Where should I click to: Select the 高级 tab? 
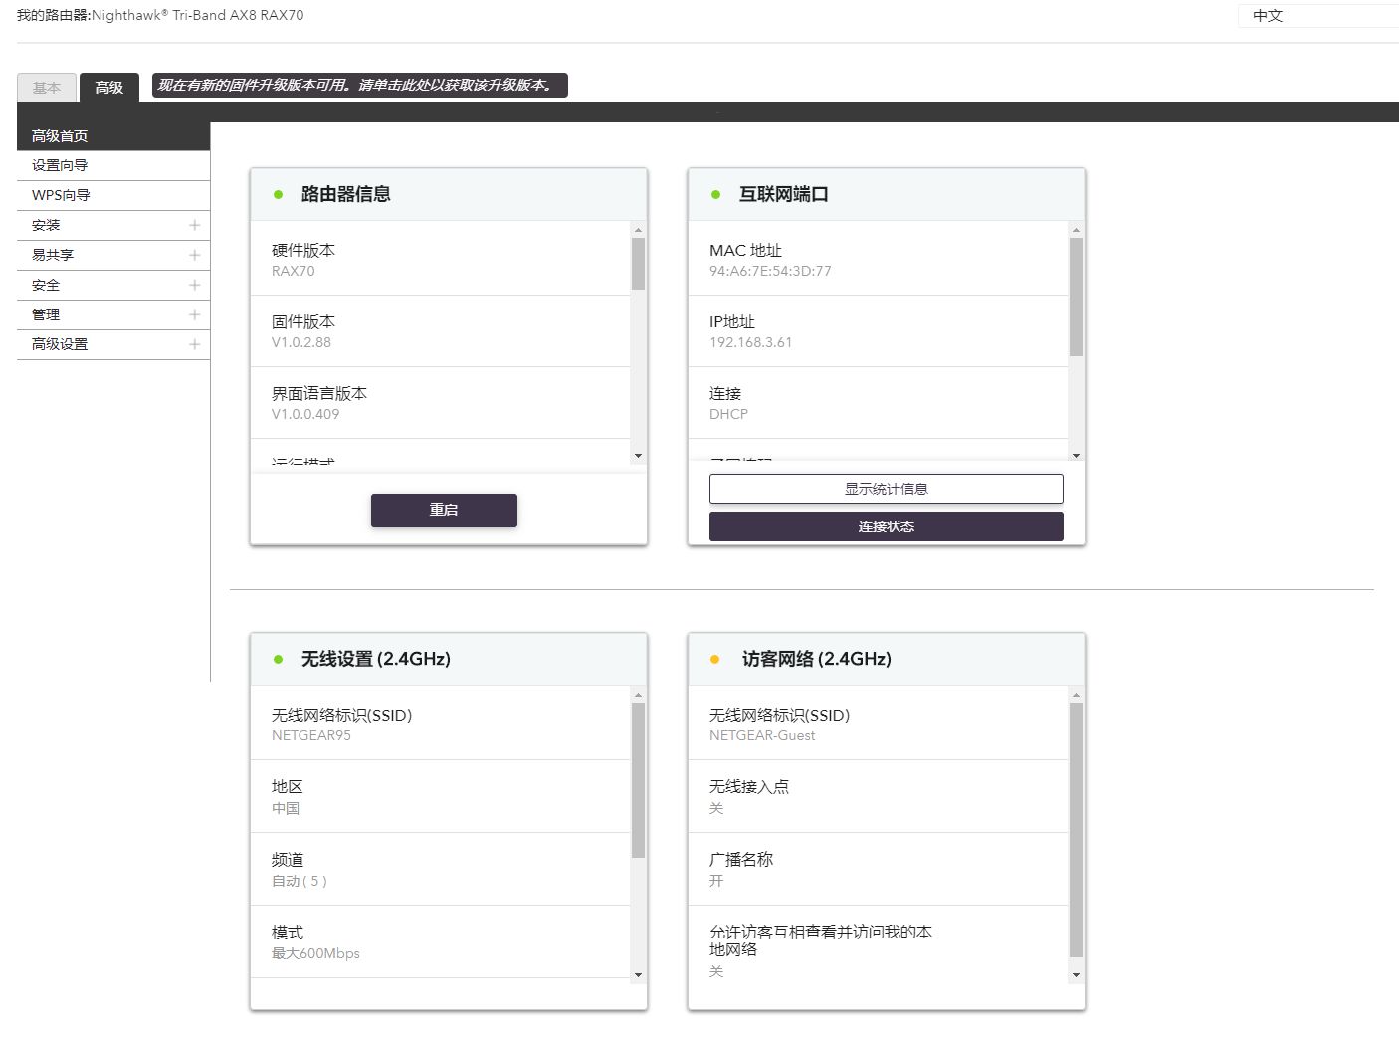[109, 88]
